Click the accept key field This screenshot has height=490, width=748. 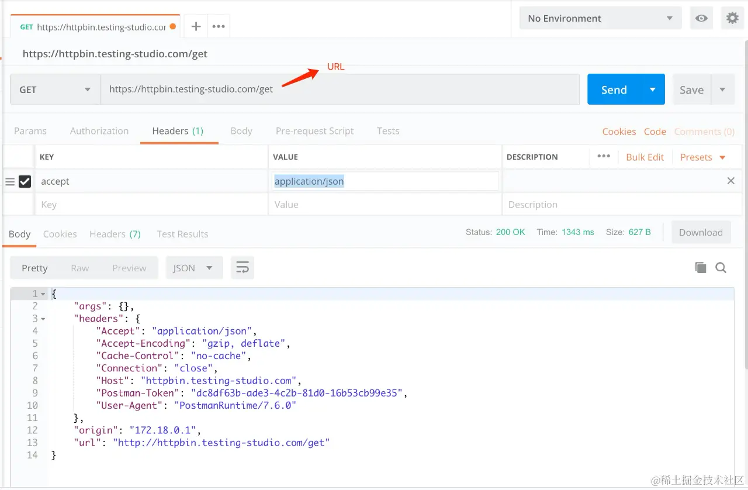(151, 181)
